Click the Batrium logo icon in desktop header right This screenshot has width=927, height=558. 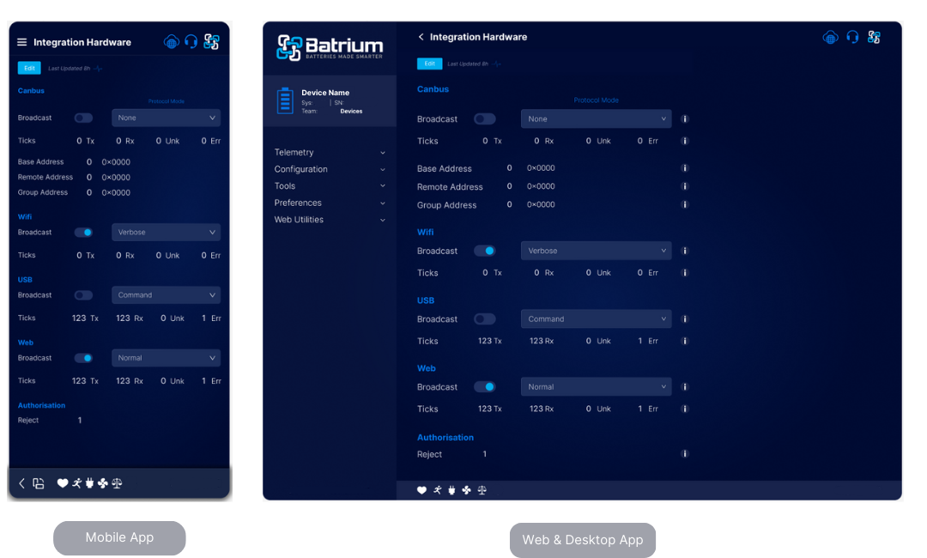tap(874, 37)
